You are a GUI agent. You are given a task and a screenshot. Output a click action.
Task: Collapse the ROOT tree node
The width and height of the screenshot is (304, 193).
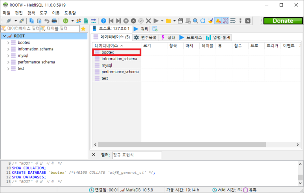pyautogui.click(x=4, y=36)
